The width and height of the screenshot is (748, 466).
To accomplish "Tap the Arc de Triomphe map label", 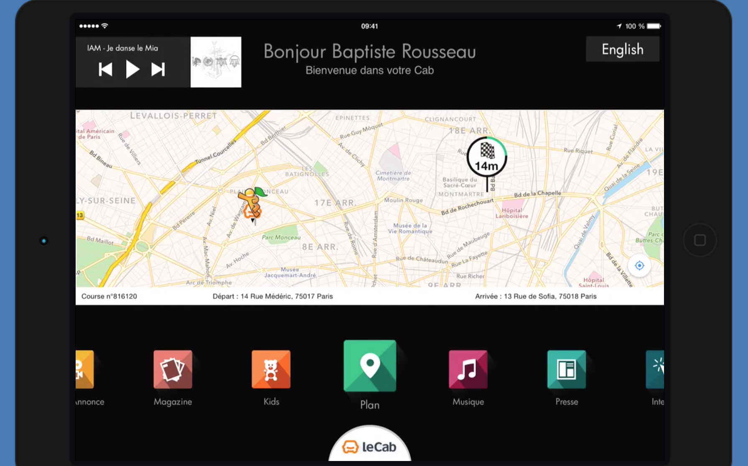I will [209, 282].
